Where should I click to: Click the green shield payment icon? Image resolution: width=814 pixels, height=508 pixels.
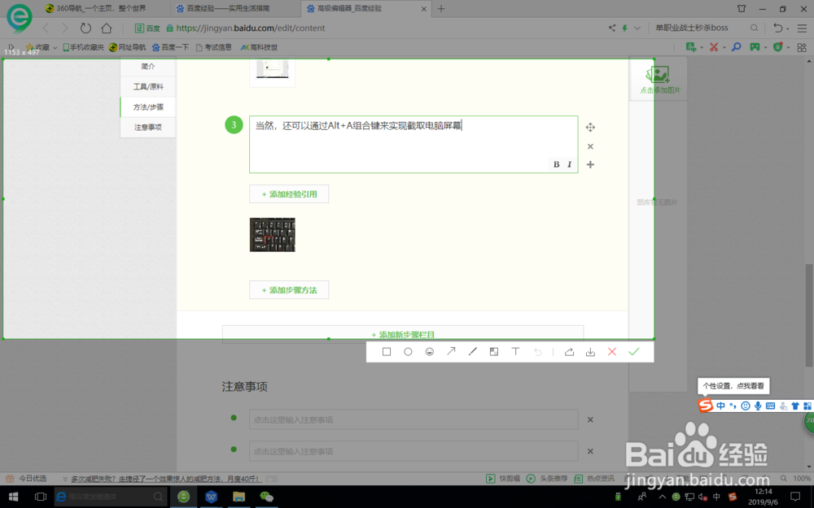tap(777, 47)
